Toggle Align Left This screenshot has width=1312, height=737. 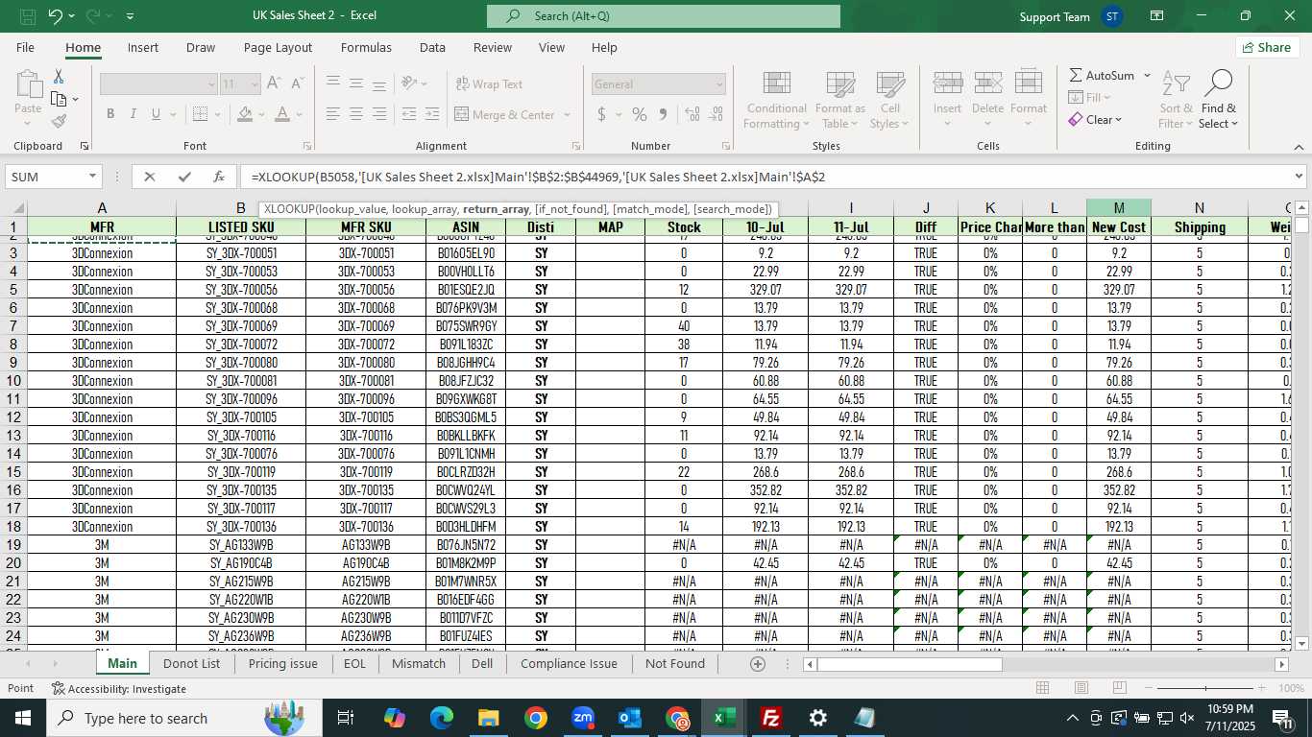[333, 114]
